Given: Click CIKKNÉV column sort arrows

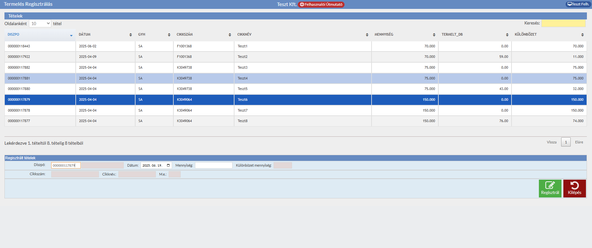Looking at the screenshot, I should click(367, 35).
